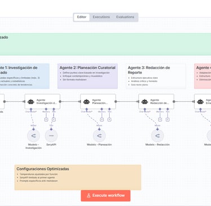The width and height of the screenshot is (211, 206).
Task: Click the 'Solo texto plano' bullet
Action: pos(140,85)
